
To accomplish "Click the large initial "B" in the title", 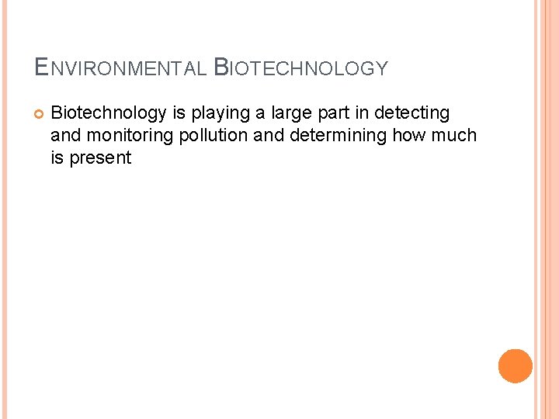I will pyautogui.click(x=220, y=67).
